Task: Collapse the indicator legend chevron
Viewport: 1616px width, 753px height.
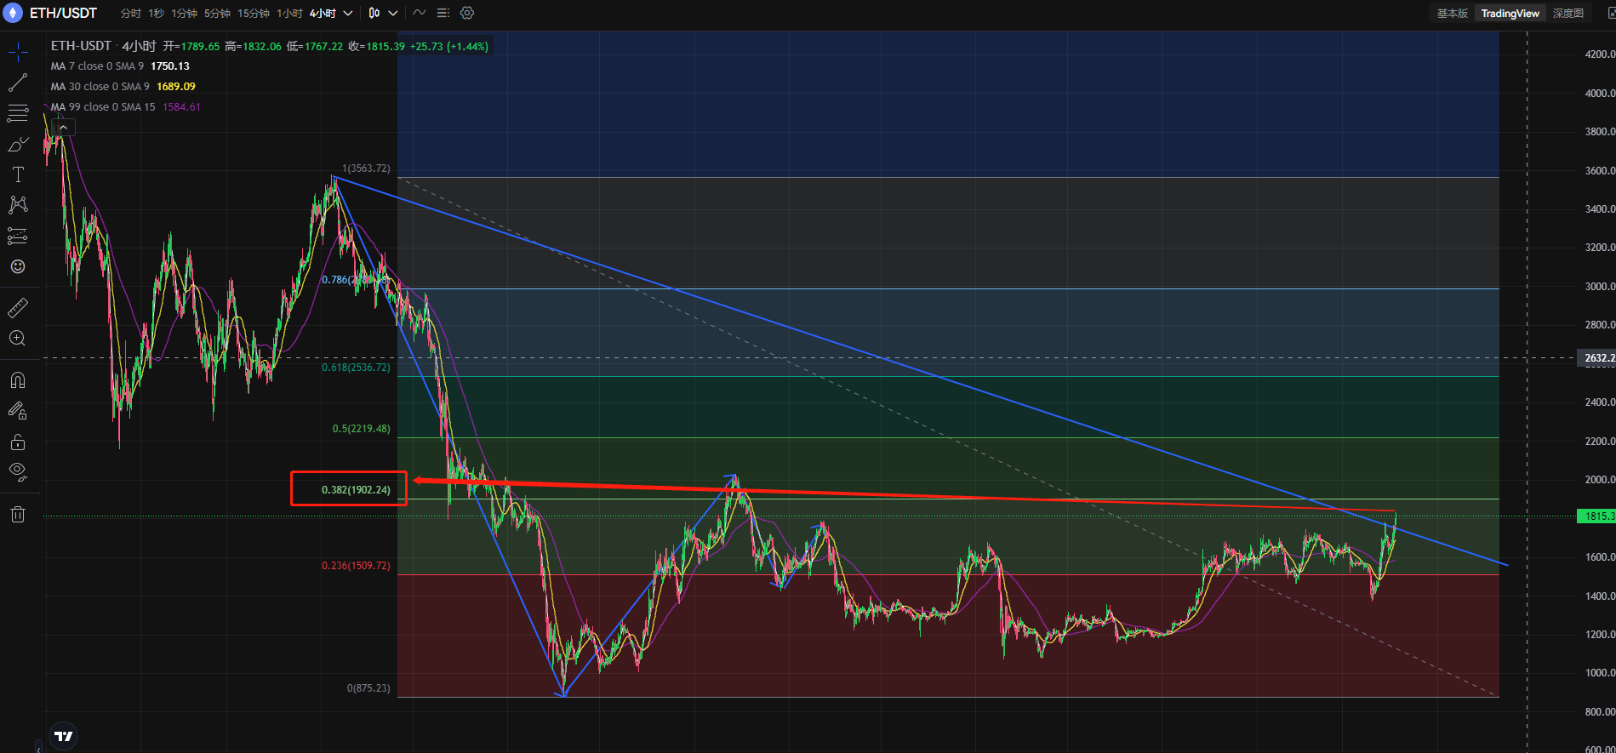Action: tap(64, 128)
